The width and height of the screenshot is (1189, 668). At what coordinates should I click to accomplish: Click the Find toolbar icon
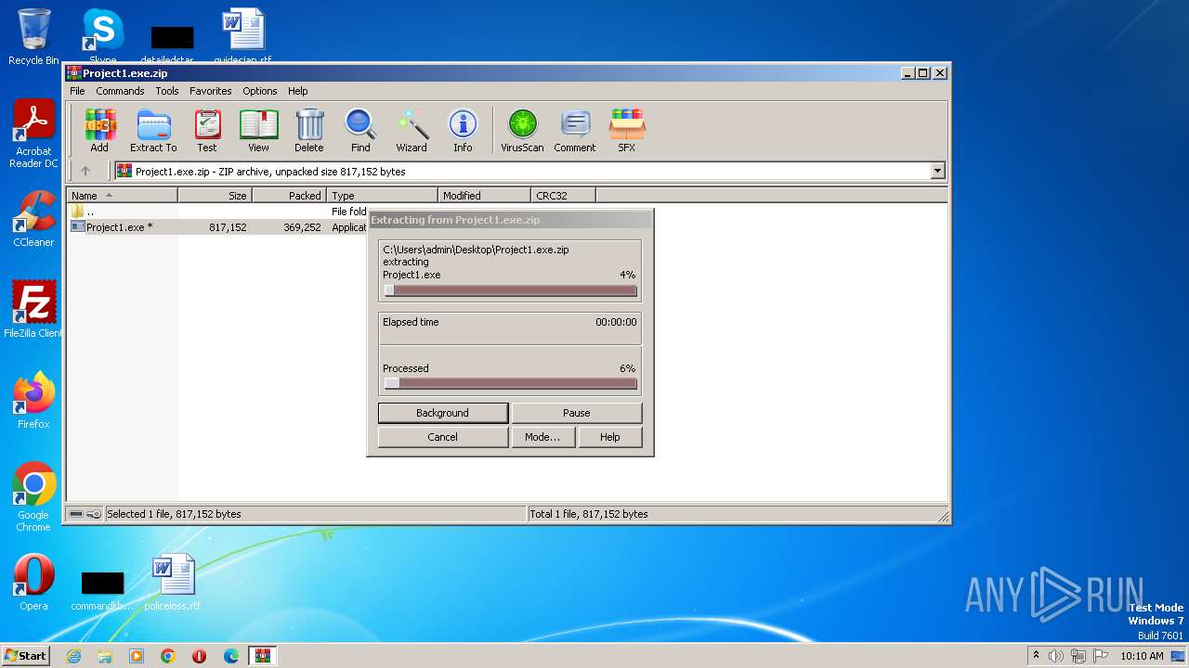[x=360, y=131]
